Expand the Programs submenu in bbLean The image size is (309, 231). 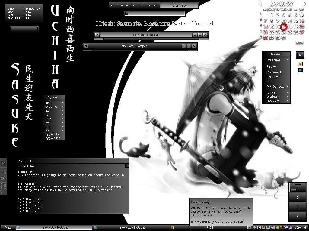coord(276,60)
